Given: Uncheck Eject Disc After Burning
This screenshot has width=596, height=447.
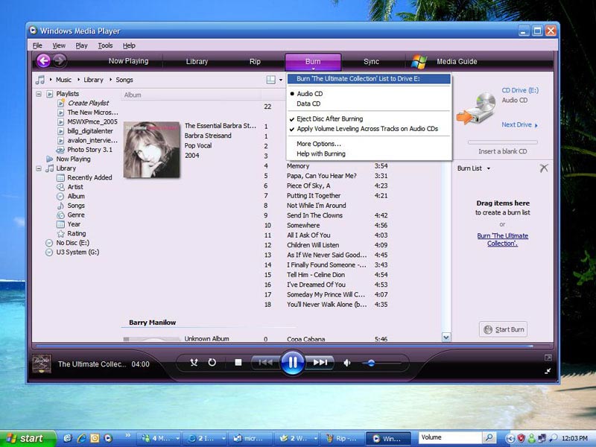Looking at the screenshot, I should tap(329, 118).
